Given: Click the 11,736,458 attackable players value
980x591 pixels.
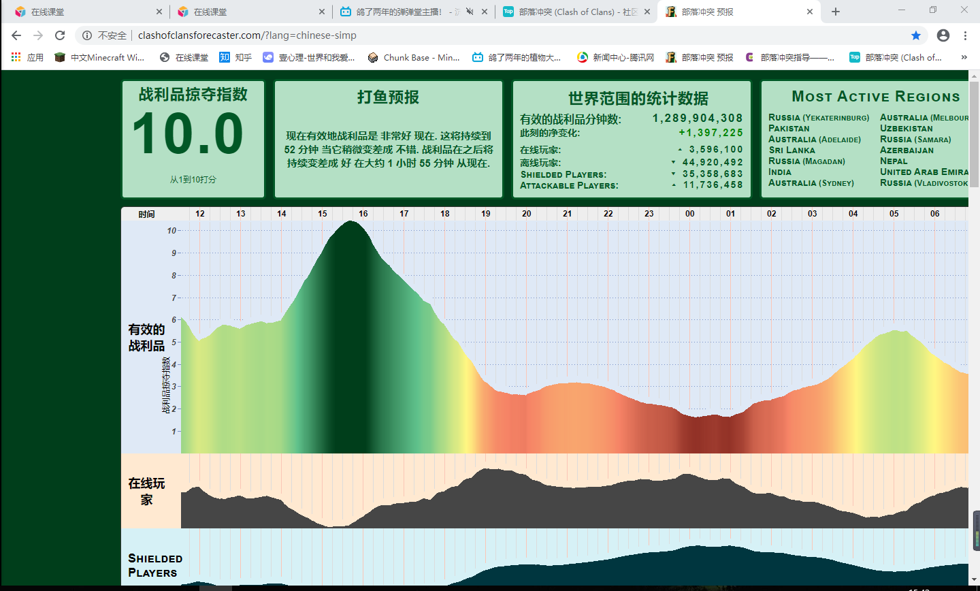Looking at the screenshot, I should [x=713, y=185].
